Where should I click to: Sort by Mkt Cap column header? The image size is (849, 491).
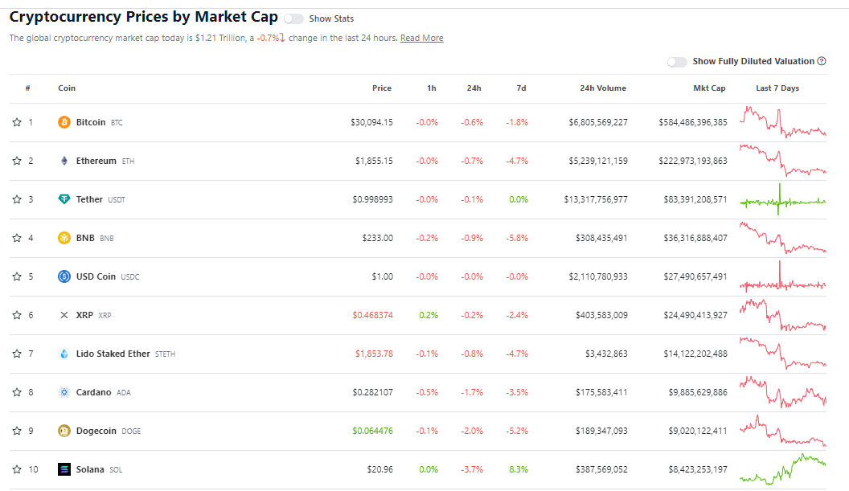(x=709, y=88)
